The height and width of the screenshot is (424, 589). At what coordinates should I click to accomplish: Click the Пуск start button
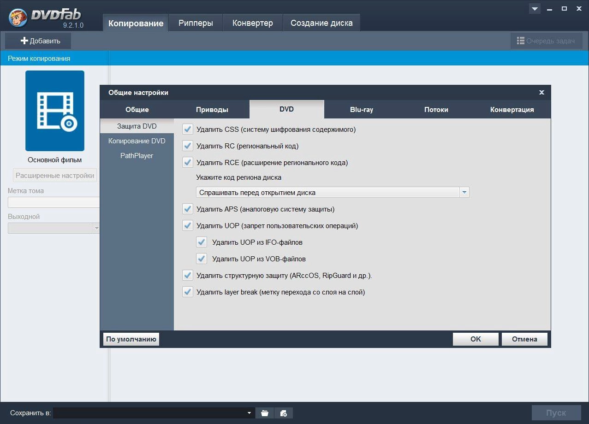[x=556, y=413]
